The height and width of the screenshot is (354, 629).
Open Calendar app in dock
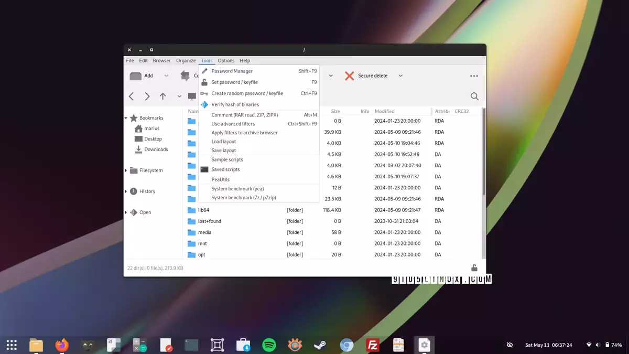click(114, 345)
